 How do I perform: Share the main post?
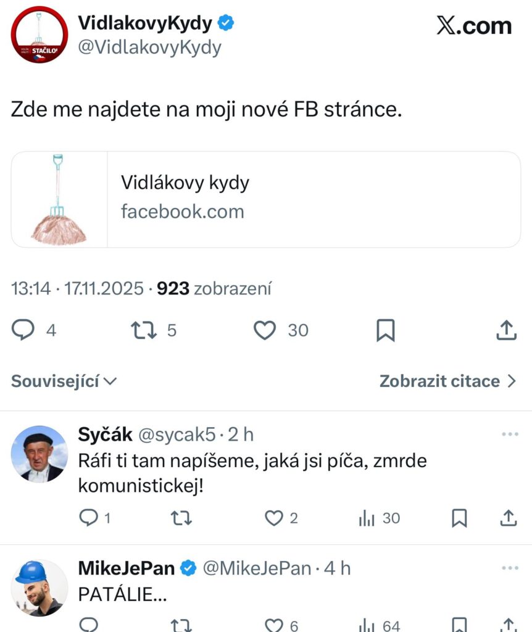click(x=506, y=330)
